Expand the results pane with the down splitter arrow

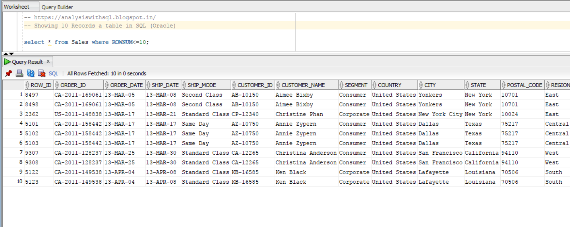point(10,54)
